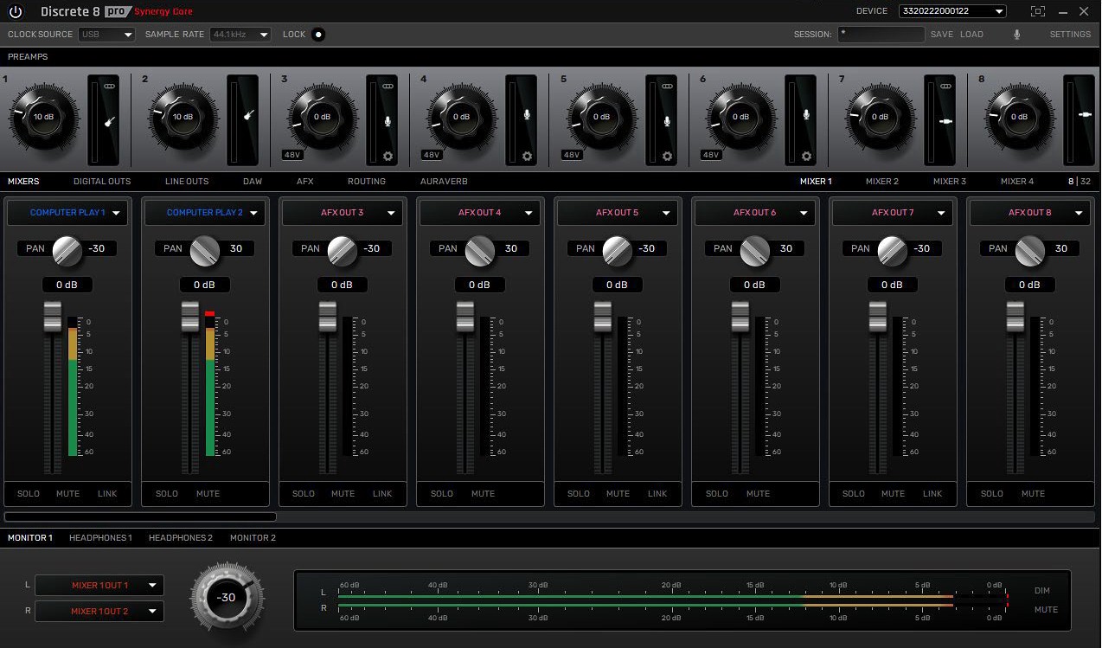The width and height of the screenshot is (1102, 648).
Task: Click the stereo link icon on preamp 5
Action: (x=667, y=87)
